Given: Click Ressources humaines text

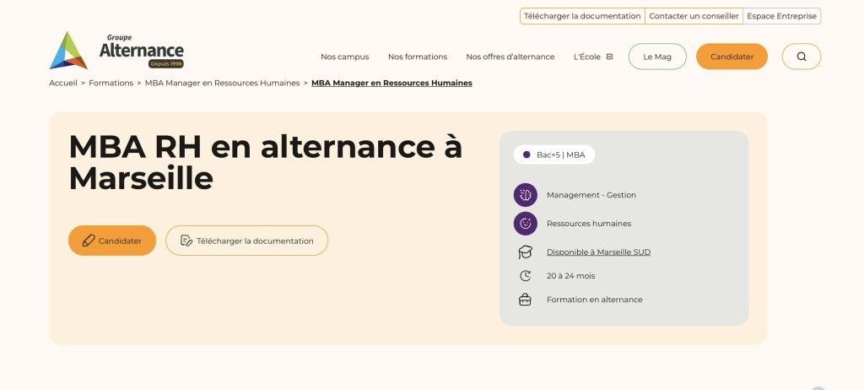Looking at the screenshot, I should click(x=589, y=224).
